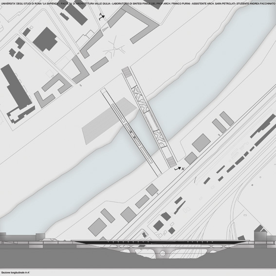Select the narrow left bridge deck

(x=131, y=132)
